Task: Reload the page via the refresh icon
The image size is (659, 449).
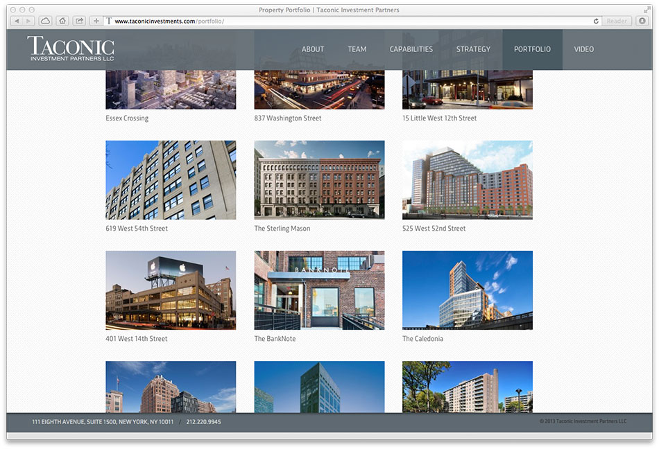Action: pos(595,21)
